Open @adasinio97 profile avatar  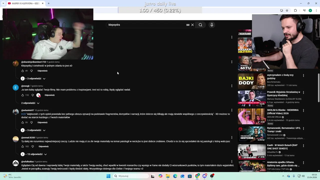click(x=16, y=112)
